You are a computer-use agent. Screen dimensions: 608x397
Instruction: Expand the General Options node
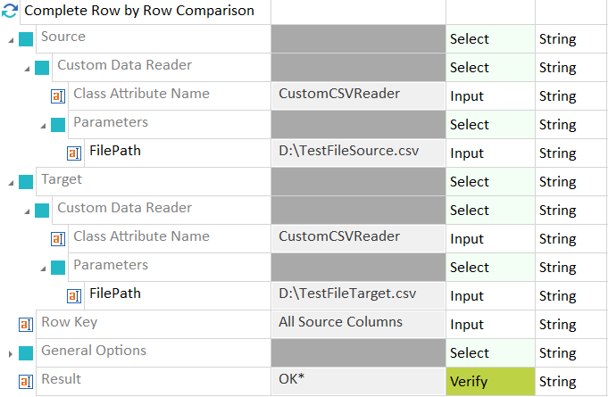[11, 353]
